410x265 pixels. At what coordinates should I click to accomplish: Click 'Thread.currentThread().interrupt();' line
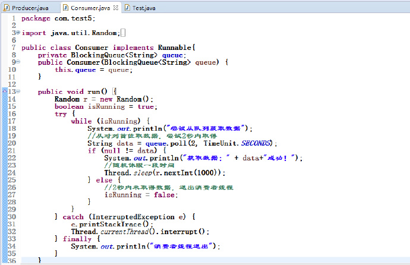pyautogui.click(x=140, y=232)
